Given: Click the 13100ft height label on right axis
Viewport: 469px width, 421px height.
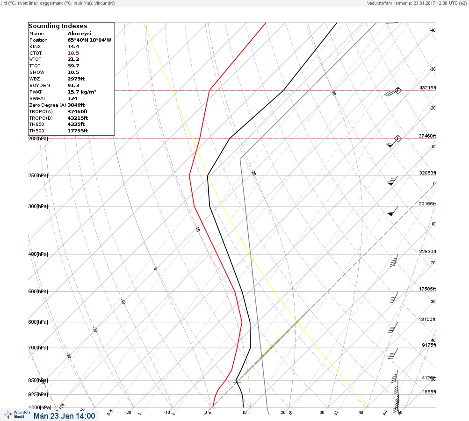Looking at the screenshot, I should pos(427,319).
